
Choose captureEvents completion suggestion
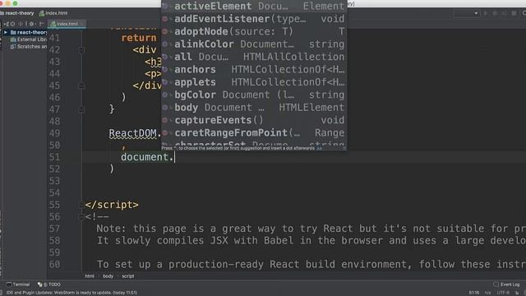(x=254, y=120)
